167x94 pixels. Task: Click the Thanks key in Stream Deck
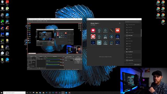point(105,43)
